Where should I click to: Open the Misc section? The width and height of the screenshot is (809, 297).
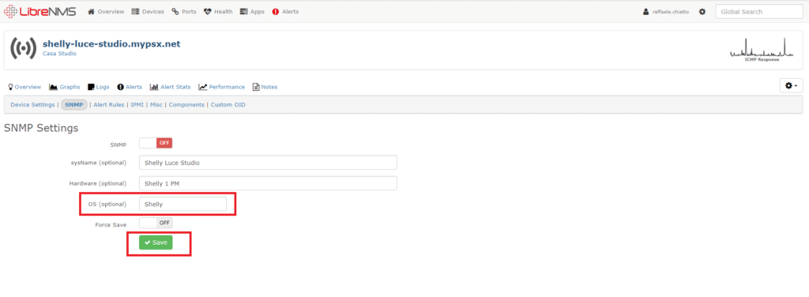(x=156, y=105)
